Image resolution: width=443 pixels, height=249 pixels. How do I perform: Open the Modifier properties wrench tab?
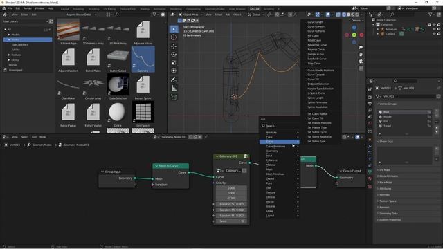coord(370,146)
